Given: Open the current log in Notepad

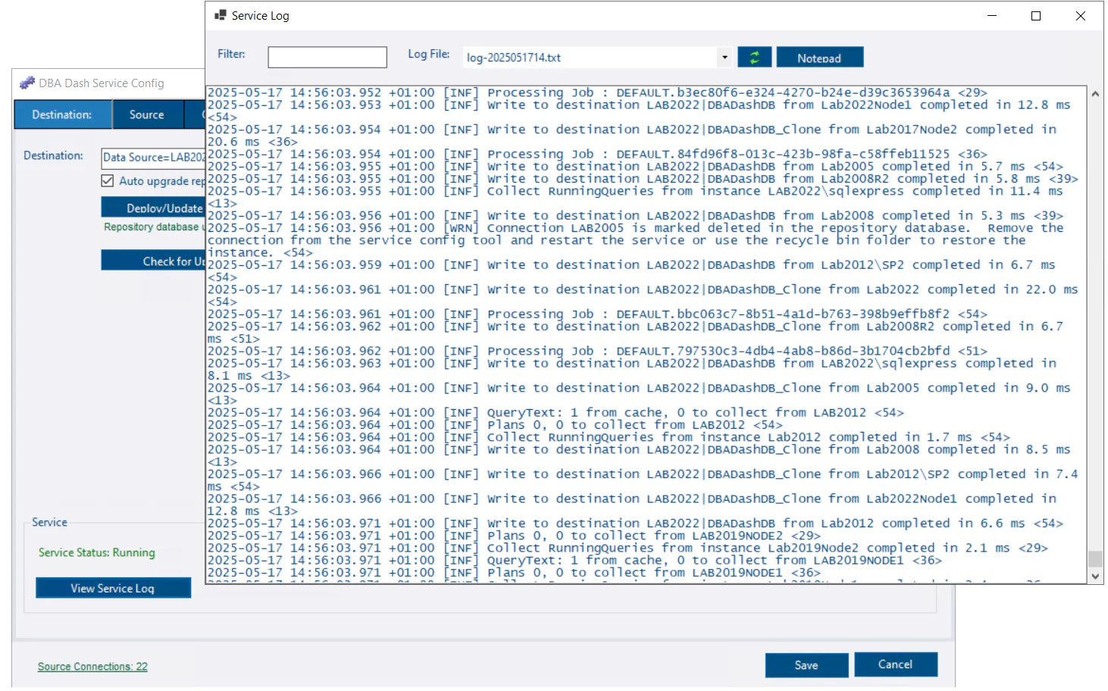Looking at the screenshot, I should coord(819,56).
